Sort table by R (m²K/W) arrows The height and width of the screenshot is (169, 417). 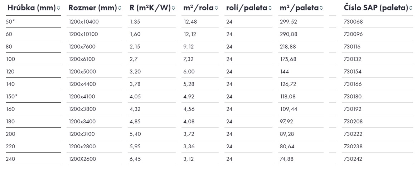click(x=174, y=8)
